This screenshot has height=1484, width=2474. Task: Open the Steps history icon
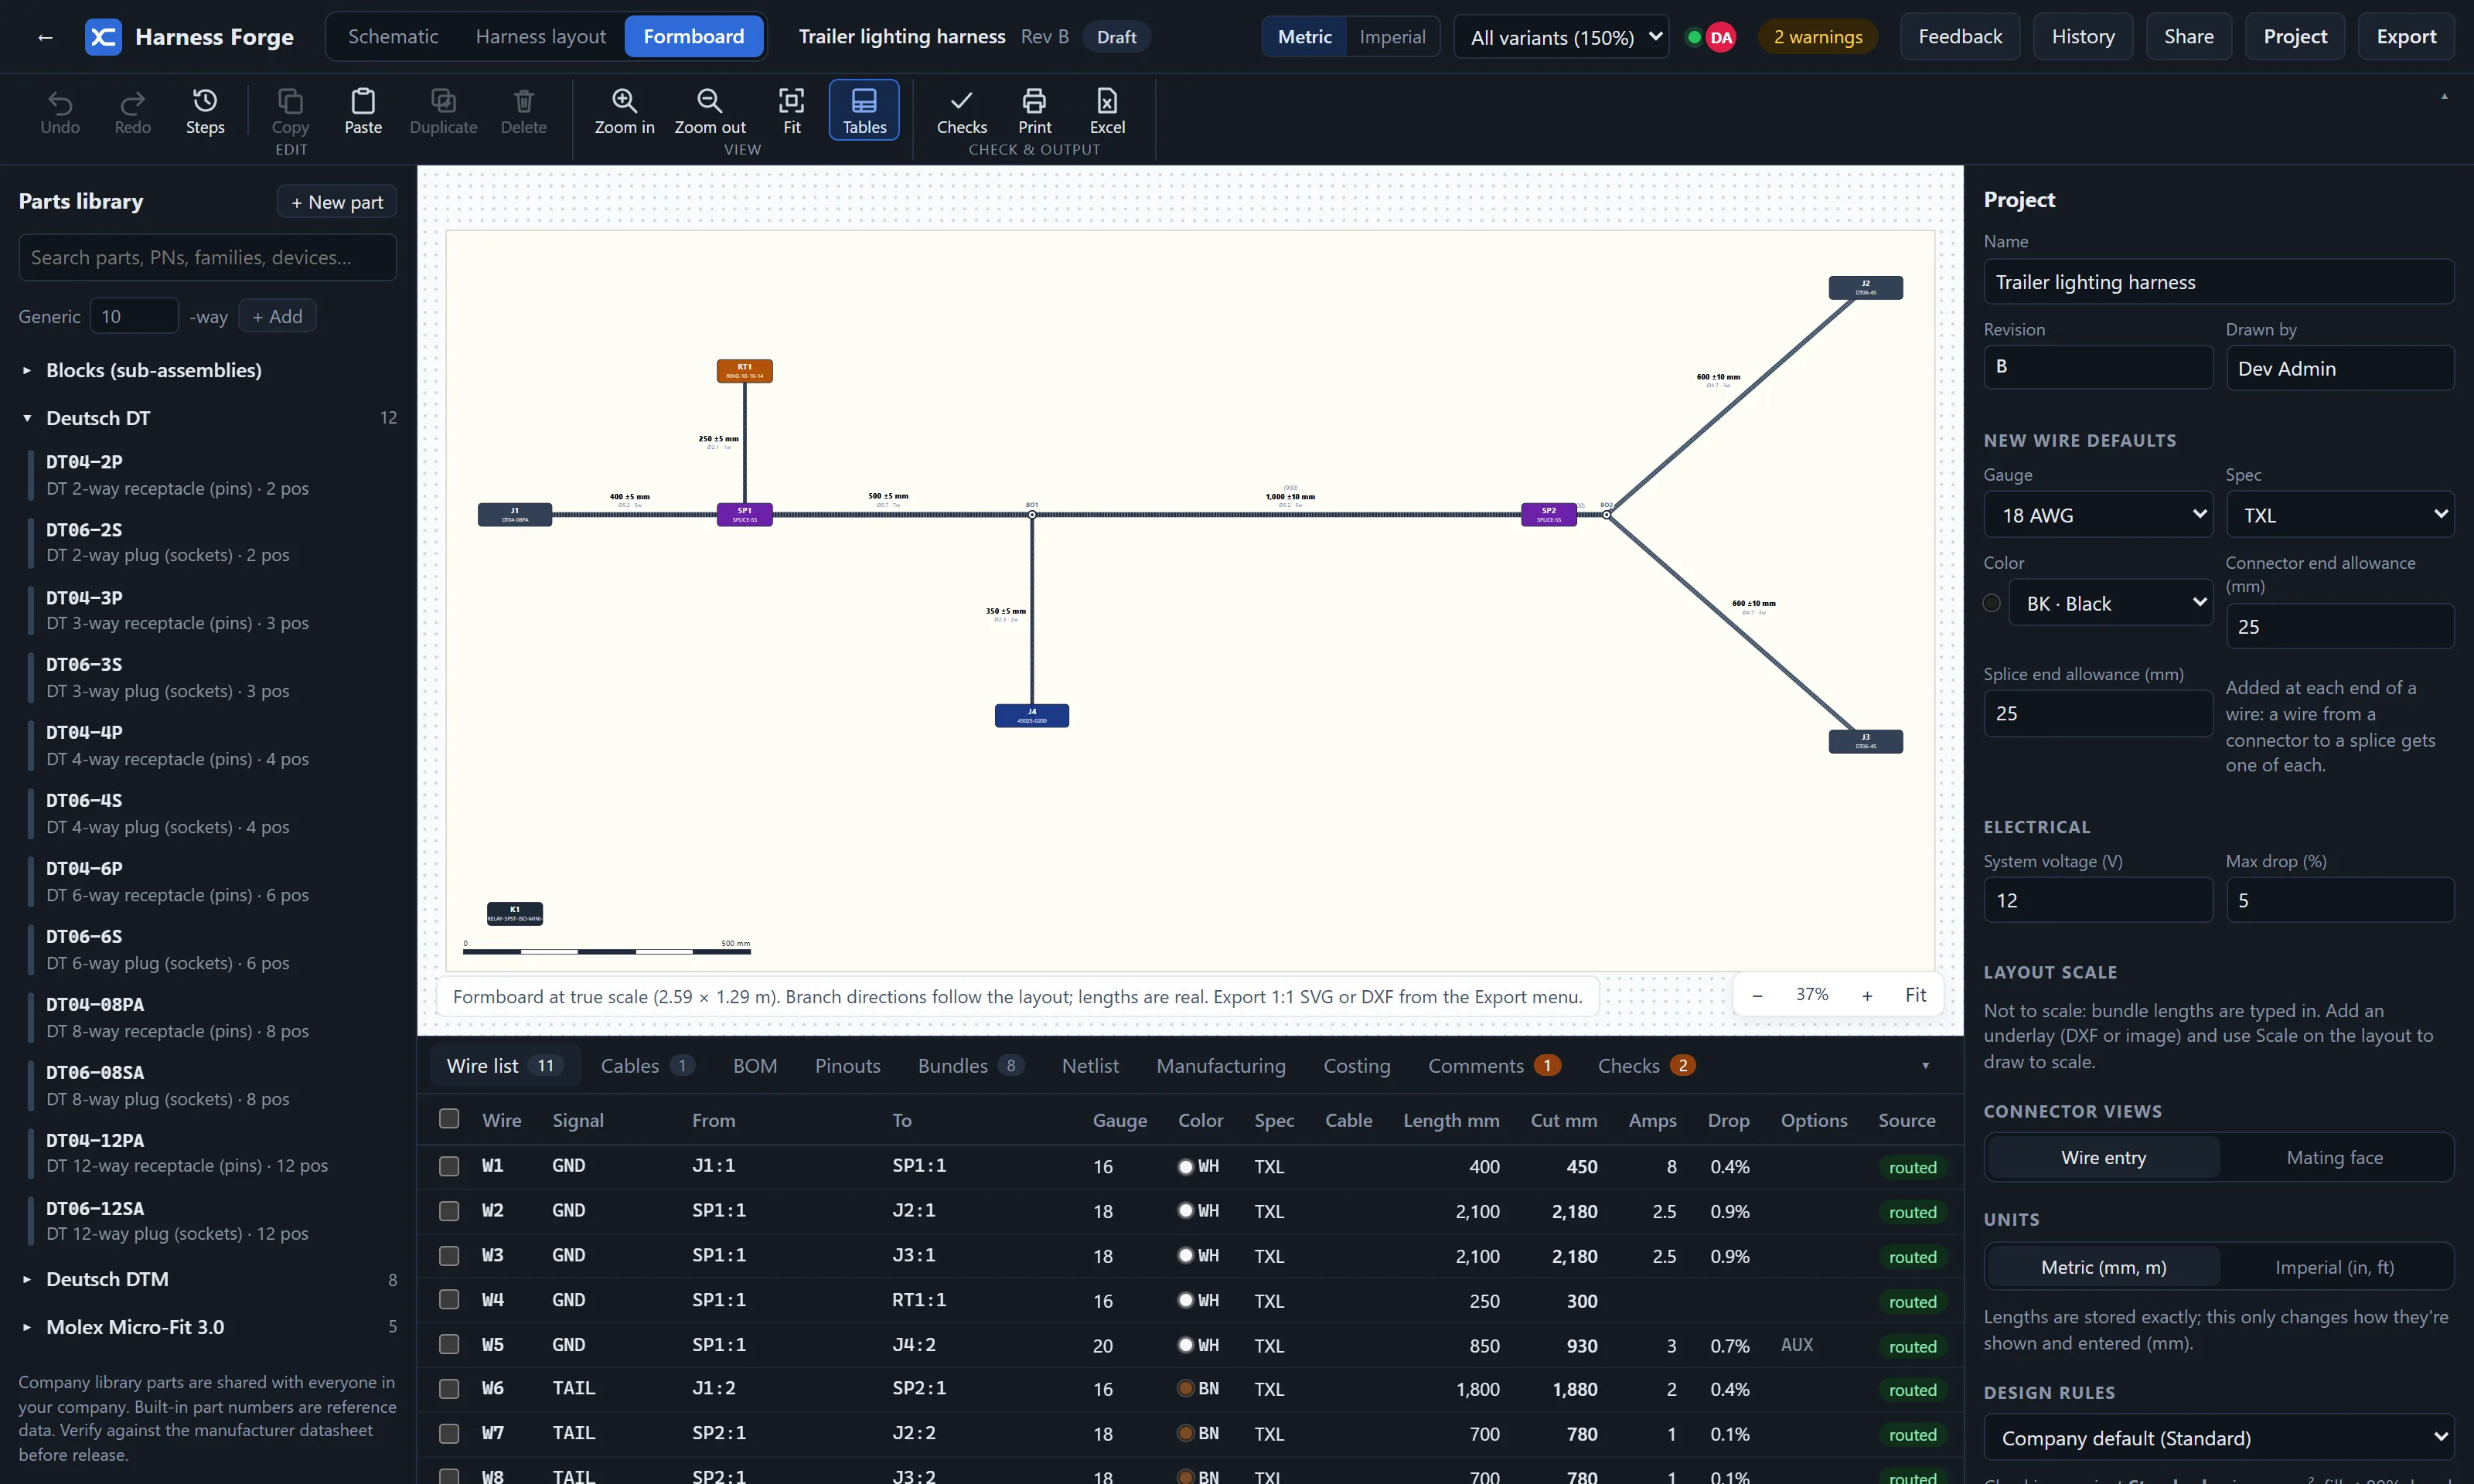(x=205, y=101)
